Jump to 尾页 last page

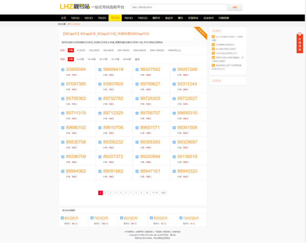pos(164,193)
